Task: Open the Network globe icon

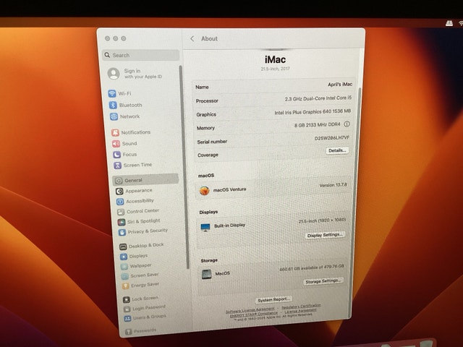Action: 114,116
